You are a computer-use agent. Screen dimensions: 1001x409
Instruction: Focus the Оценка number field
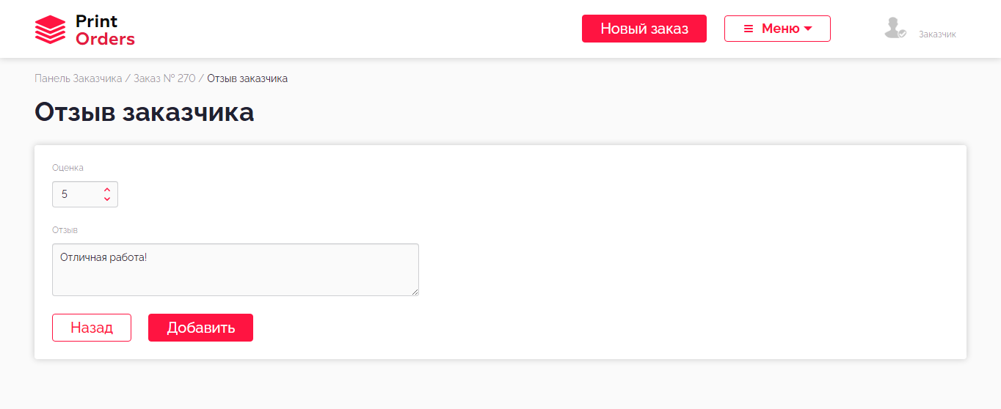tap(77, 194)
